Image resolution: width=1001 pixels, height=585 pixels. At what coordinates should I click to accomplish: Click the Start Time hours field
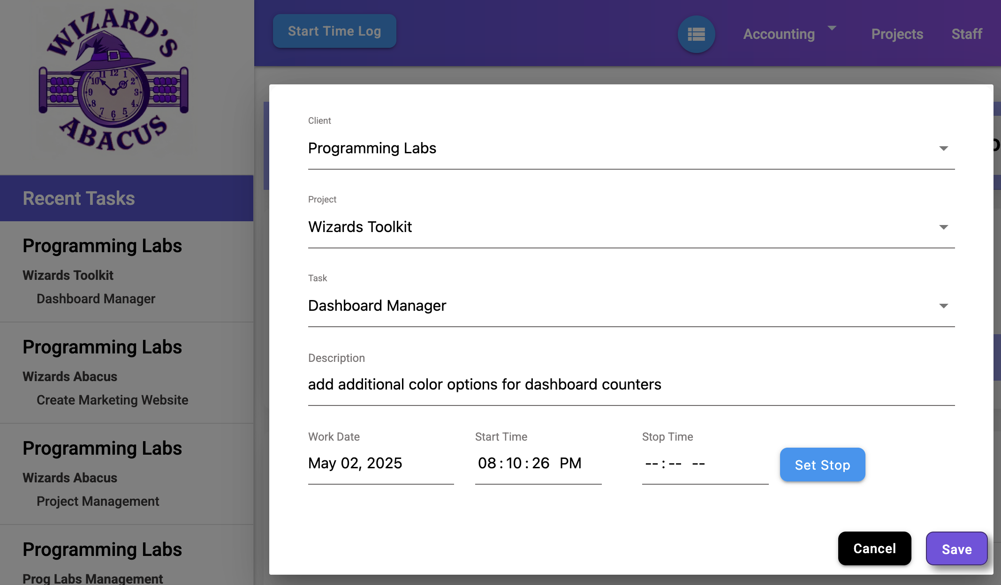486,464
